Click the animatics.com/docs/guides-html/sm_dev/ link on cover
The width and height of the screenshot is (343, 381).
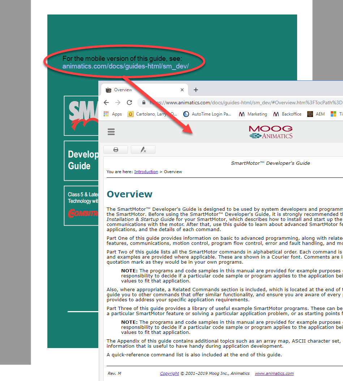click(126, 66)
